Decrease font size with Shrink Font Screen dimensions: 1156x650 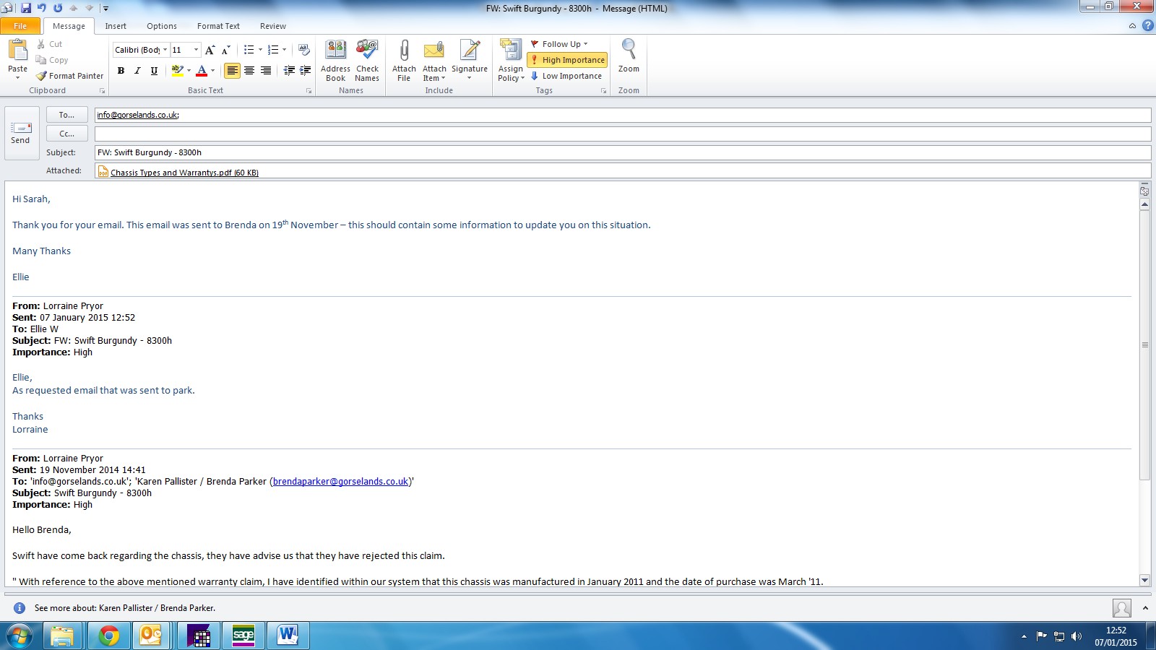pos(225,50)
